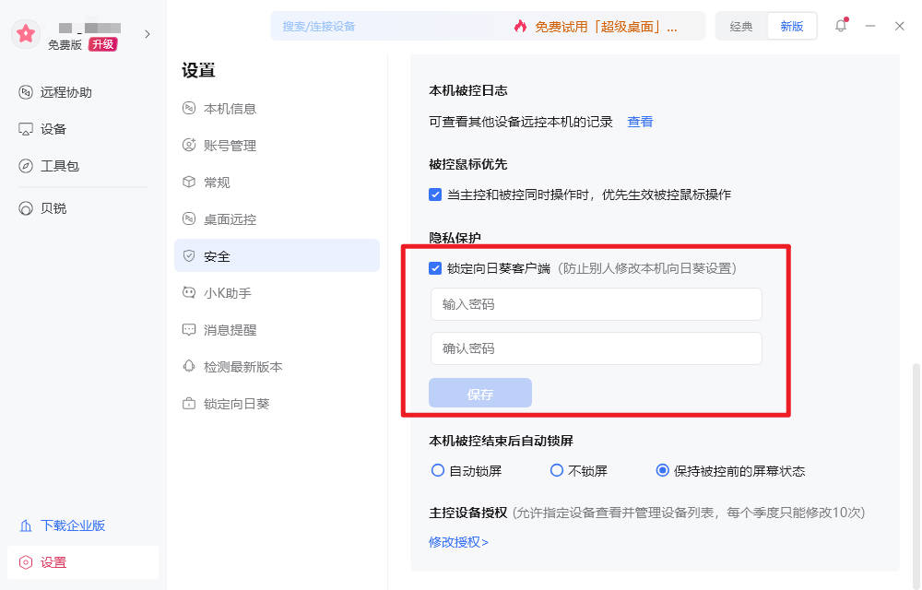Select 工具包 (toolkit) in the sidebar
Screen dimensions: 922x590
[x=57, y=166]
